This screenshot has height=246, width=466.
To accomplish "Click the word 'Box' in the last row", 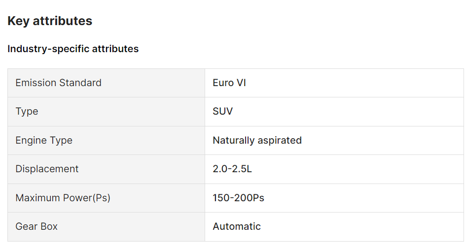I will coord(49,226).
